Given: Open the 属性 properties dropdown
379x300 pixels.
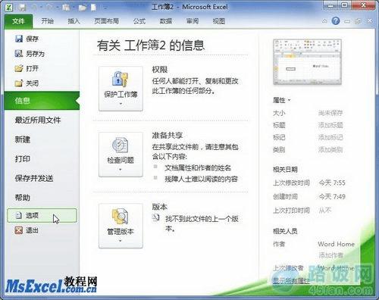Looking at the screenshot, I should 281,100.
